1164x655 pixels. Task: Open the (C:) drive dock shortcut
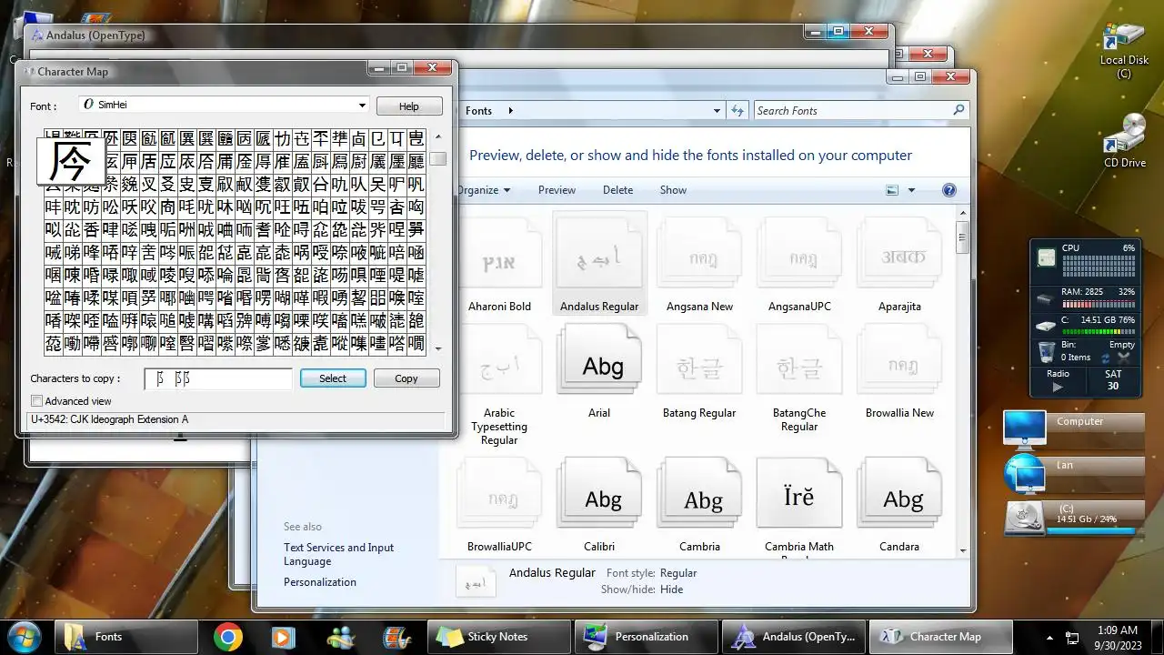point(1074,517)
